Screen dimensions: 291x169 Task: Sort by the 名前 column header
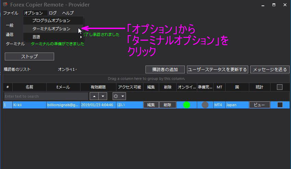tap(29, 87)
